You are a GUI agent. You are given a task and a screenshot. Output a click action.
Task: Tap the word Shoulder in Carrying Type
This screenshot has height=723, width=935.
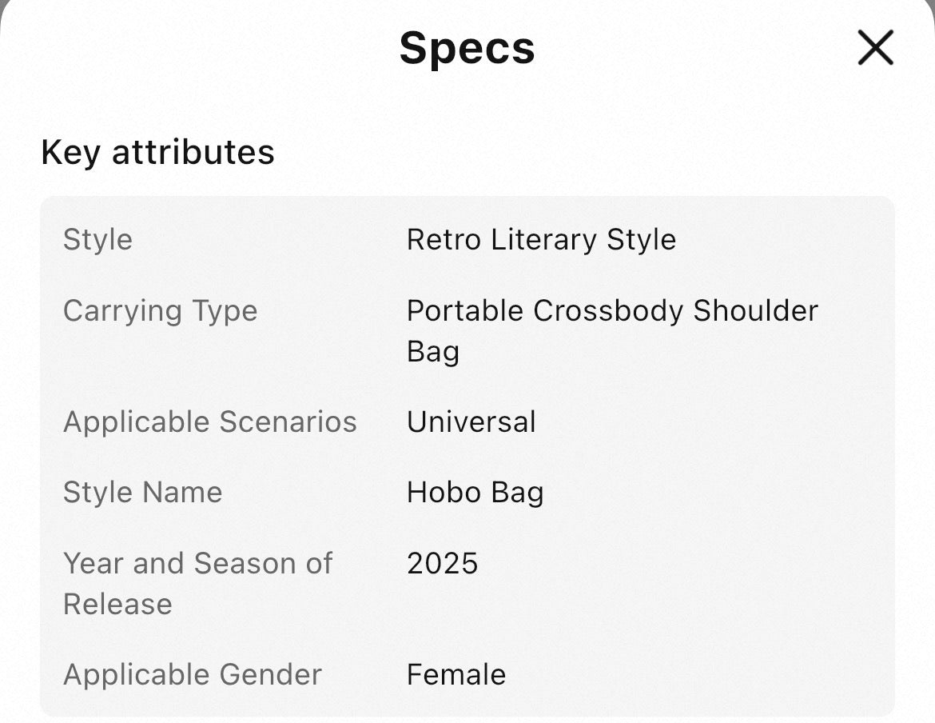point(755,310)
